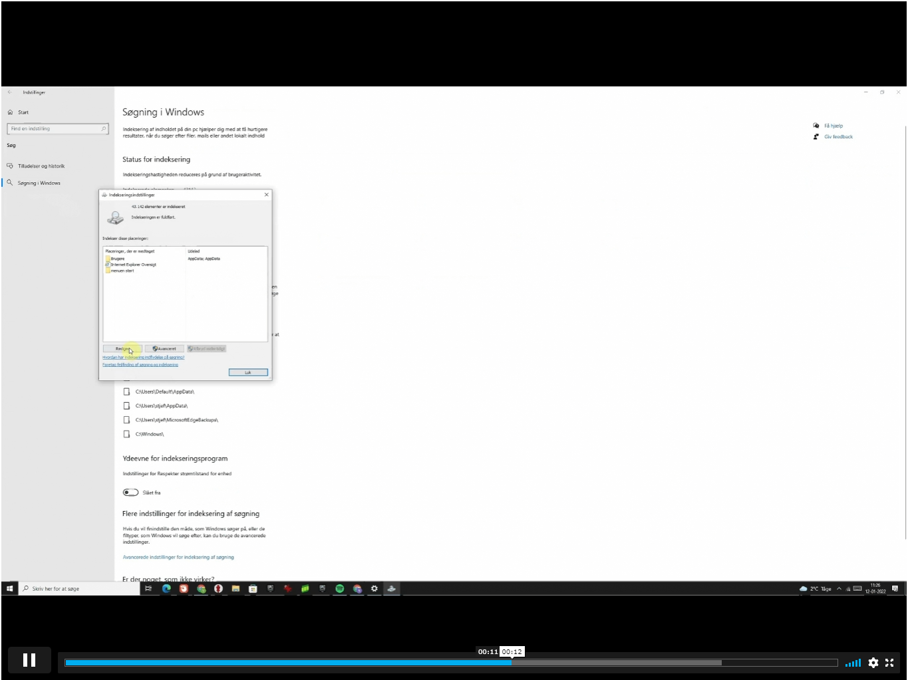Toggle fullscreen mode on video player
Screen dimensions: 908x680
(x=889, y=663)
